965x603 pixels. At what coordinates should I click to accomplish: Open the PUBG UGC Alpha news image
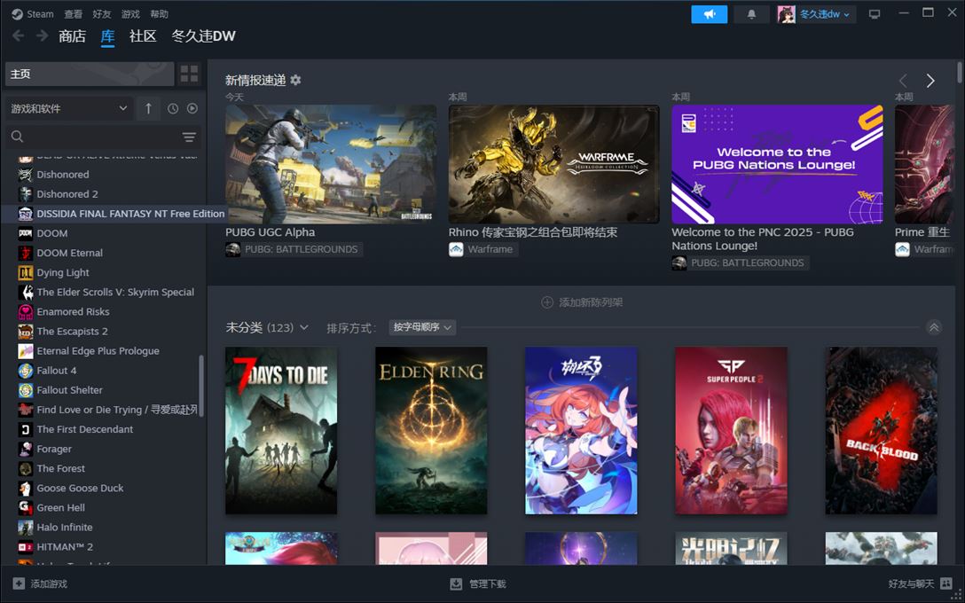[x=331, y=164]
